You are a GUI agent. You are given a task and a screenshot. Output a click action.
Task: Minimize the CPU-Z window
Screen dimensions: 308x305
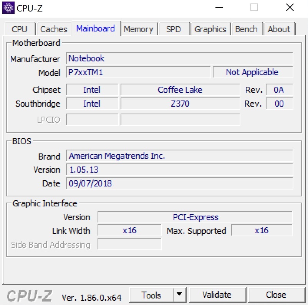219,7
